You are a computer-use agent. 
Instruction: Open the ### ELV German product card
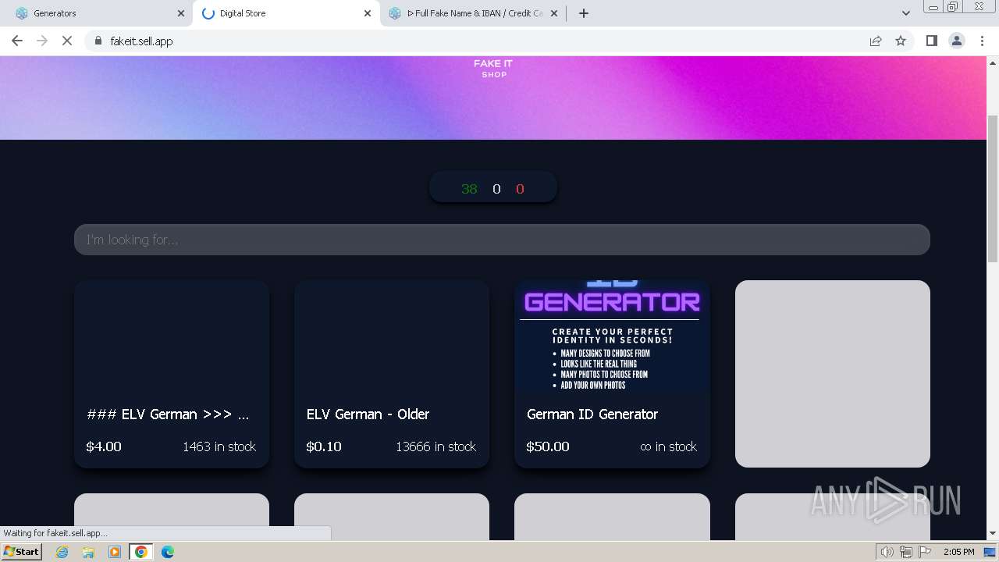[172, 374]
